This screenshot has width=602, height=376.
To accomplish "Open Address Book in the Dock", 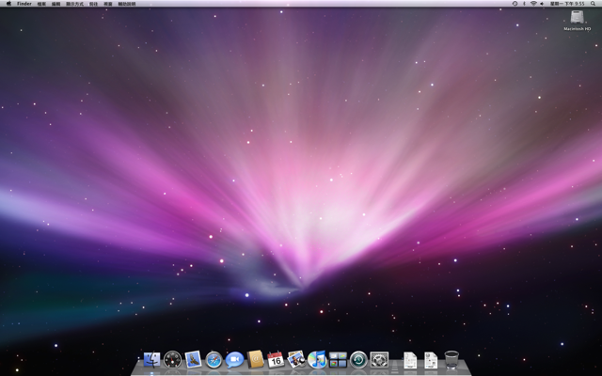I will [255, 359].
